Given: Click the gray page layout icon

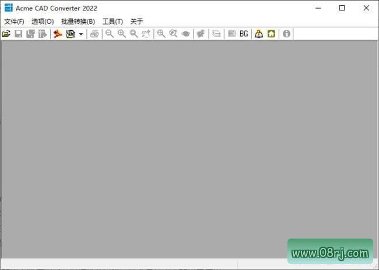Looking at the screenshot, I should [x=231, y=34].
